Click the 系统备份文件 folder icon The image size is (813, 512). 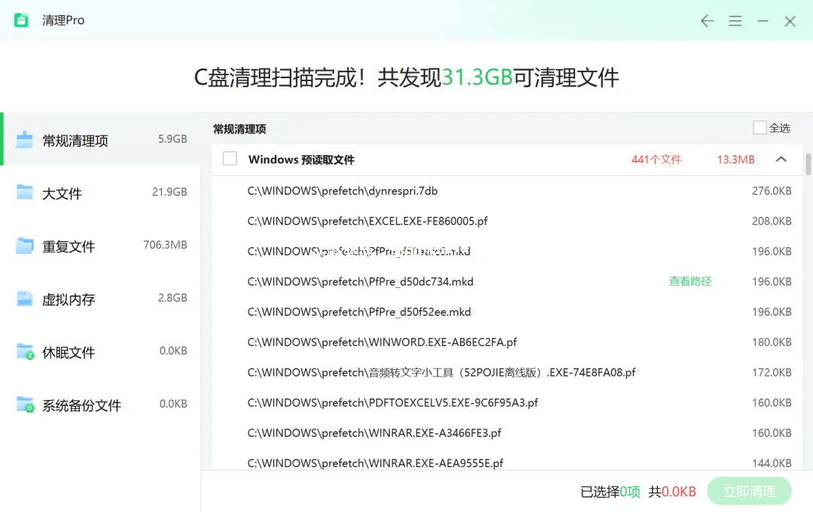[25, 404]
